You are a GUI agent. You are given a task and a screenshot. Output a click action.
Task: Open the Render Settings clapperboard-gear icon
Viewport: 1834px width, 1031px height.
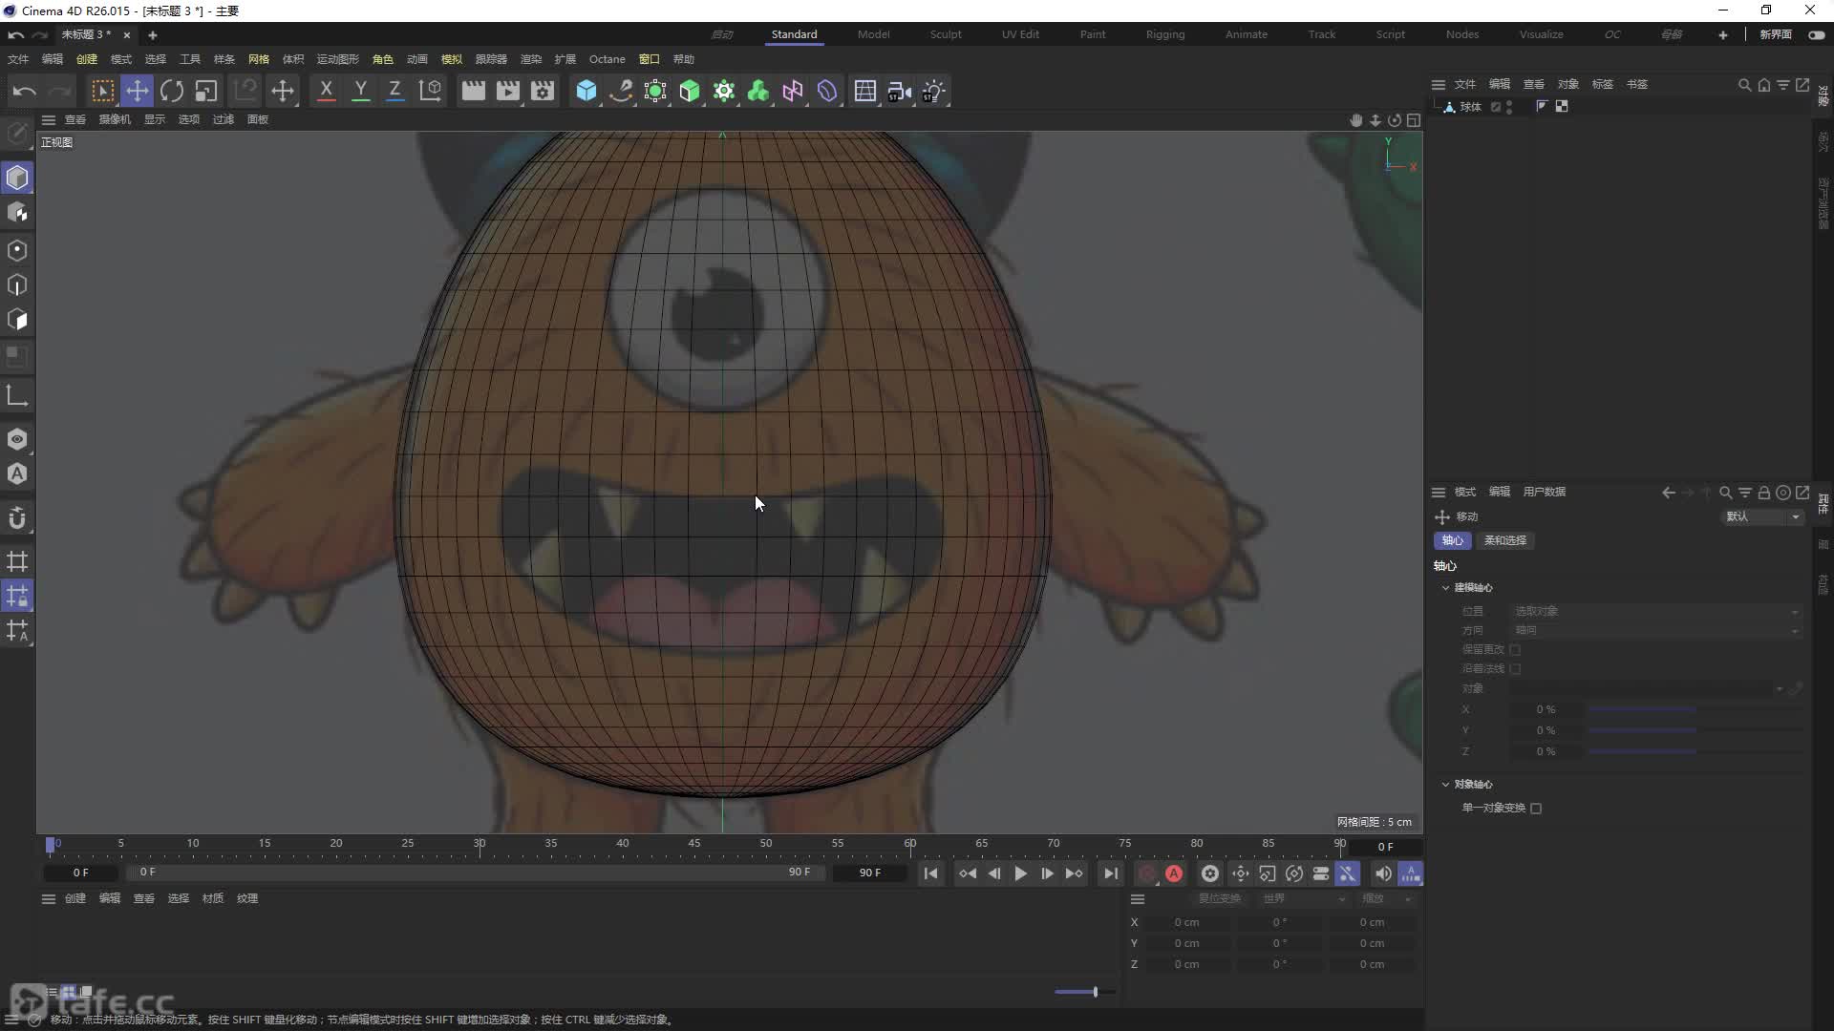coord(543,91)
